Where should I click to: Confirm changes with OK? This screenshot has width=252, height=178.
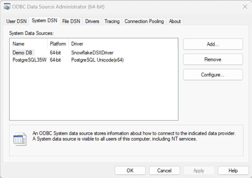click(x=130, y=170)
